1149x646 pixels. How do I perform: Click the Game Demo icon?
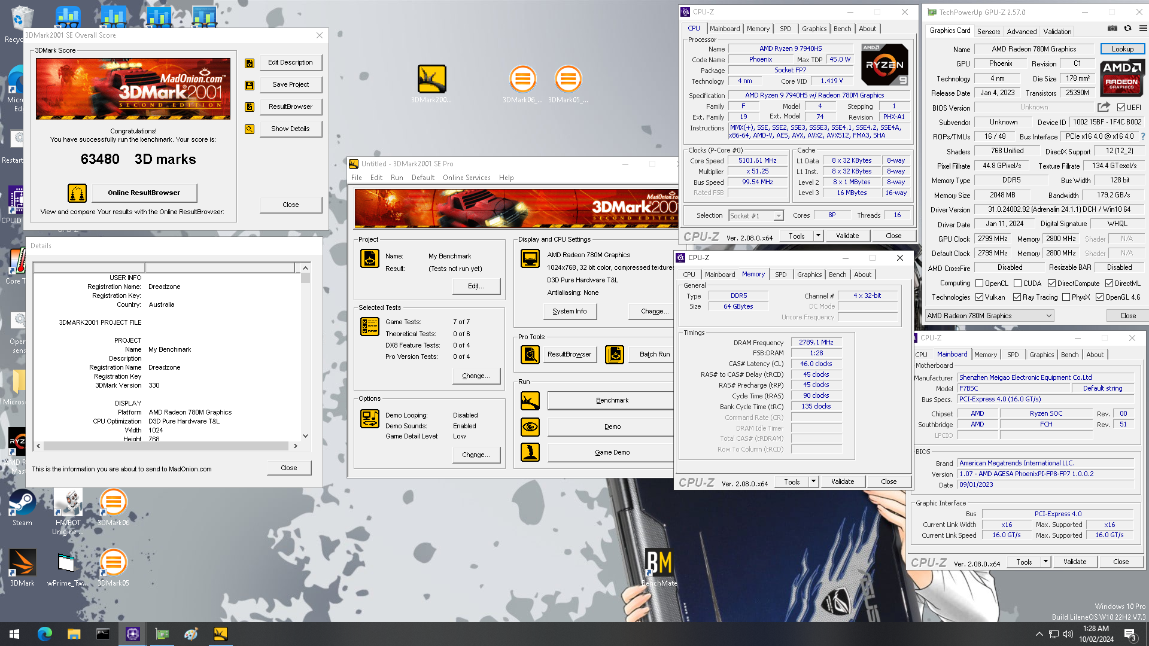[530, 452]
